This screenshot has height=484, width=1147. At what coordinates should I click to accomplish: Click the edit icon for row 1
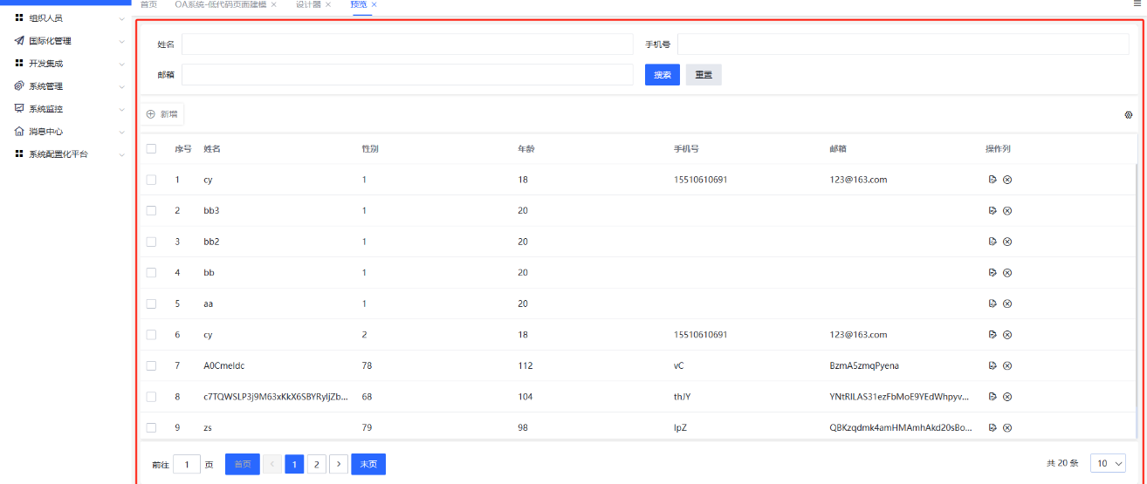pos(992,180)
